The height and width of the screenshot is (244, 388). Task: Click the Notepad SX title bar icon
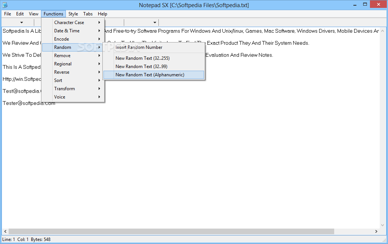point(5,5)
